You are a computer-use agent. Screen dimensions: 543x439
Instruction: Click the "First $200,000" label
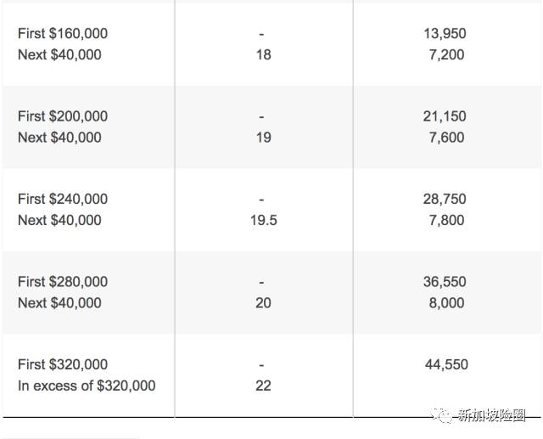click(63, 116)
